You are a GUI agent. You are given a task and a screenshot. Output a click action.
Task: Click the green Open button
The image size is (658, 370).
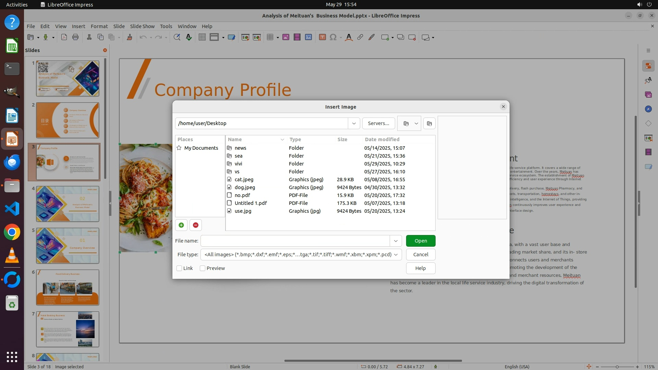pos(421,241)
